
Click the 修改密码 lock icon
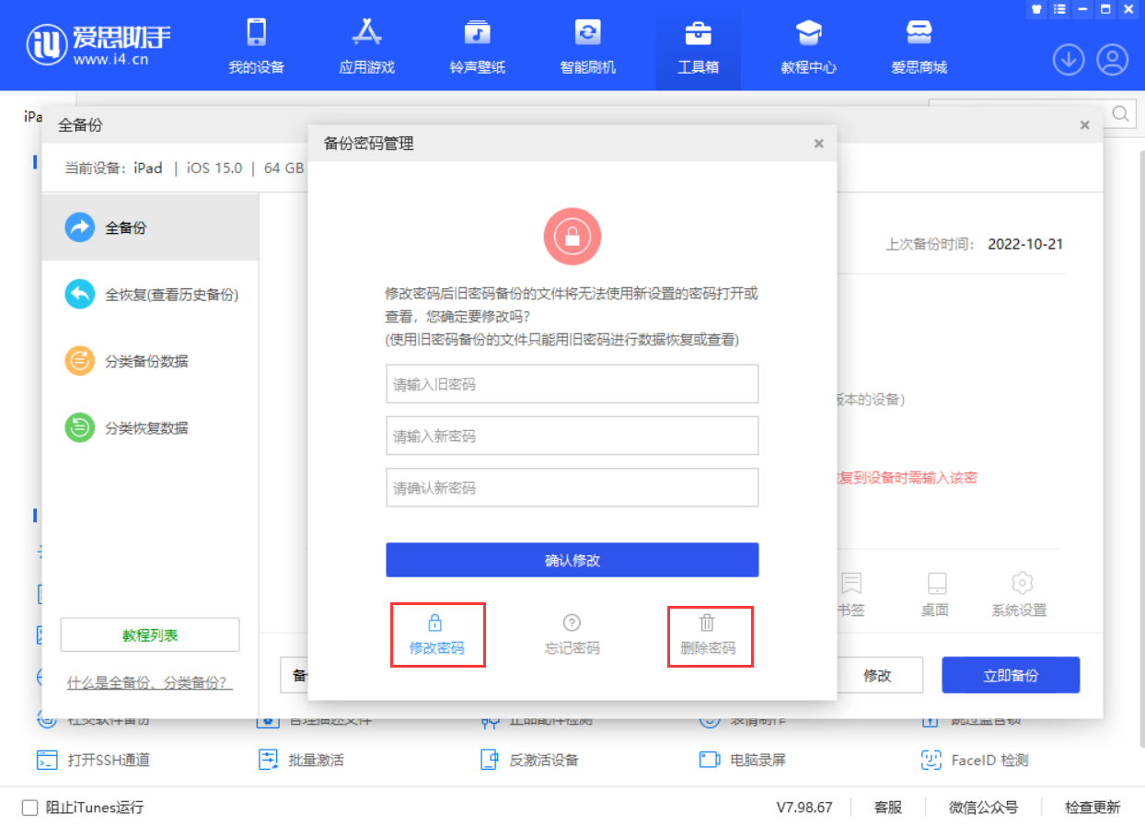point(436,622)
